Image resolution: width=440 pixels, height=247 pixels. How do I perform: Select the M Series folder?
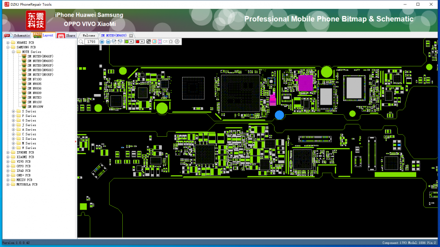click(x=29, y=143)
